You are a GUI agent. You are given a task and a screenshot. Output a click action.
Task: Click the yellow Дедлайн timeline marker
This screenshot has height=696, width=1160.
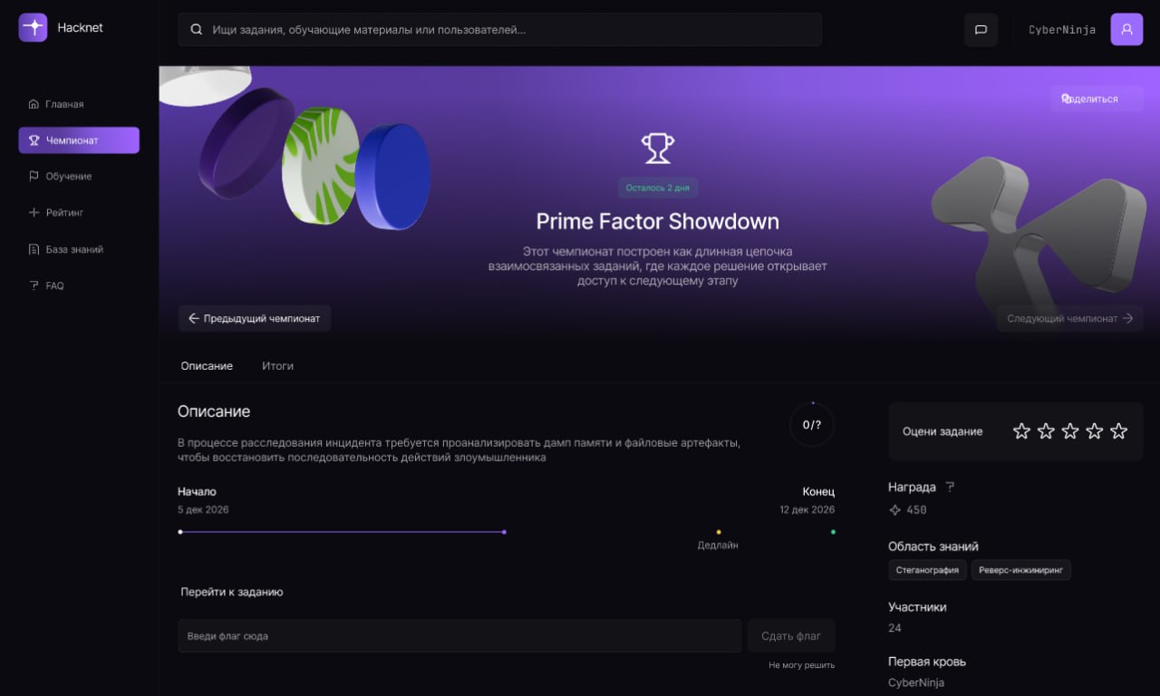pyautogui.click(x=719, y=532)
